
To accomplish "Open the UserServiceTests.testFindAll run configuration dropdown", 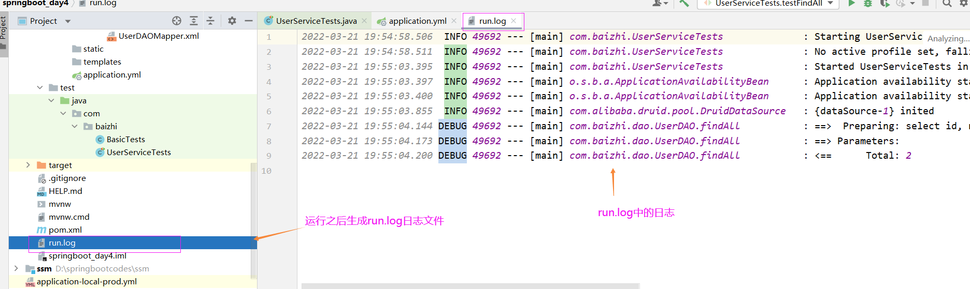I will click(831, 3).
